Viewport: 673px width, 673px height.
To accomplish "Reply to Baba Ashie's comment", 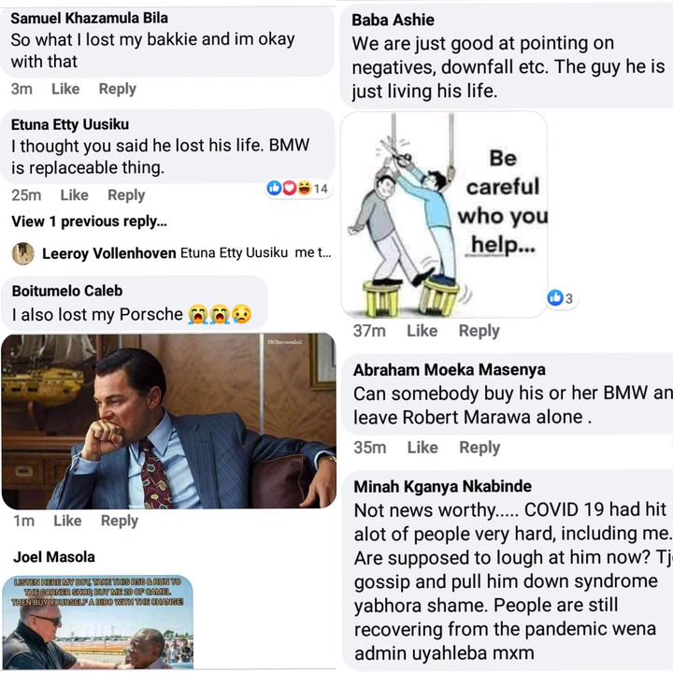I will (479, 331).
